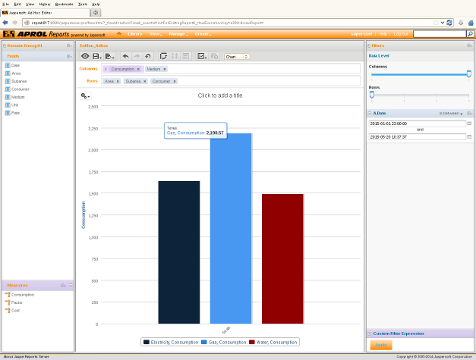The width and height of the screenshot is (476, 360).
Task: Click the Input Controls icon
Action: tap(186, 56)
